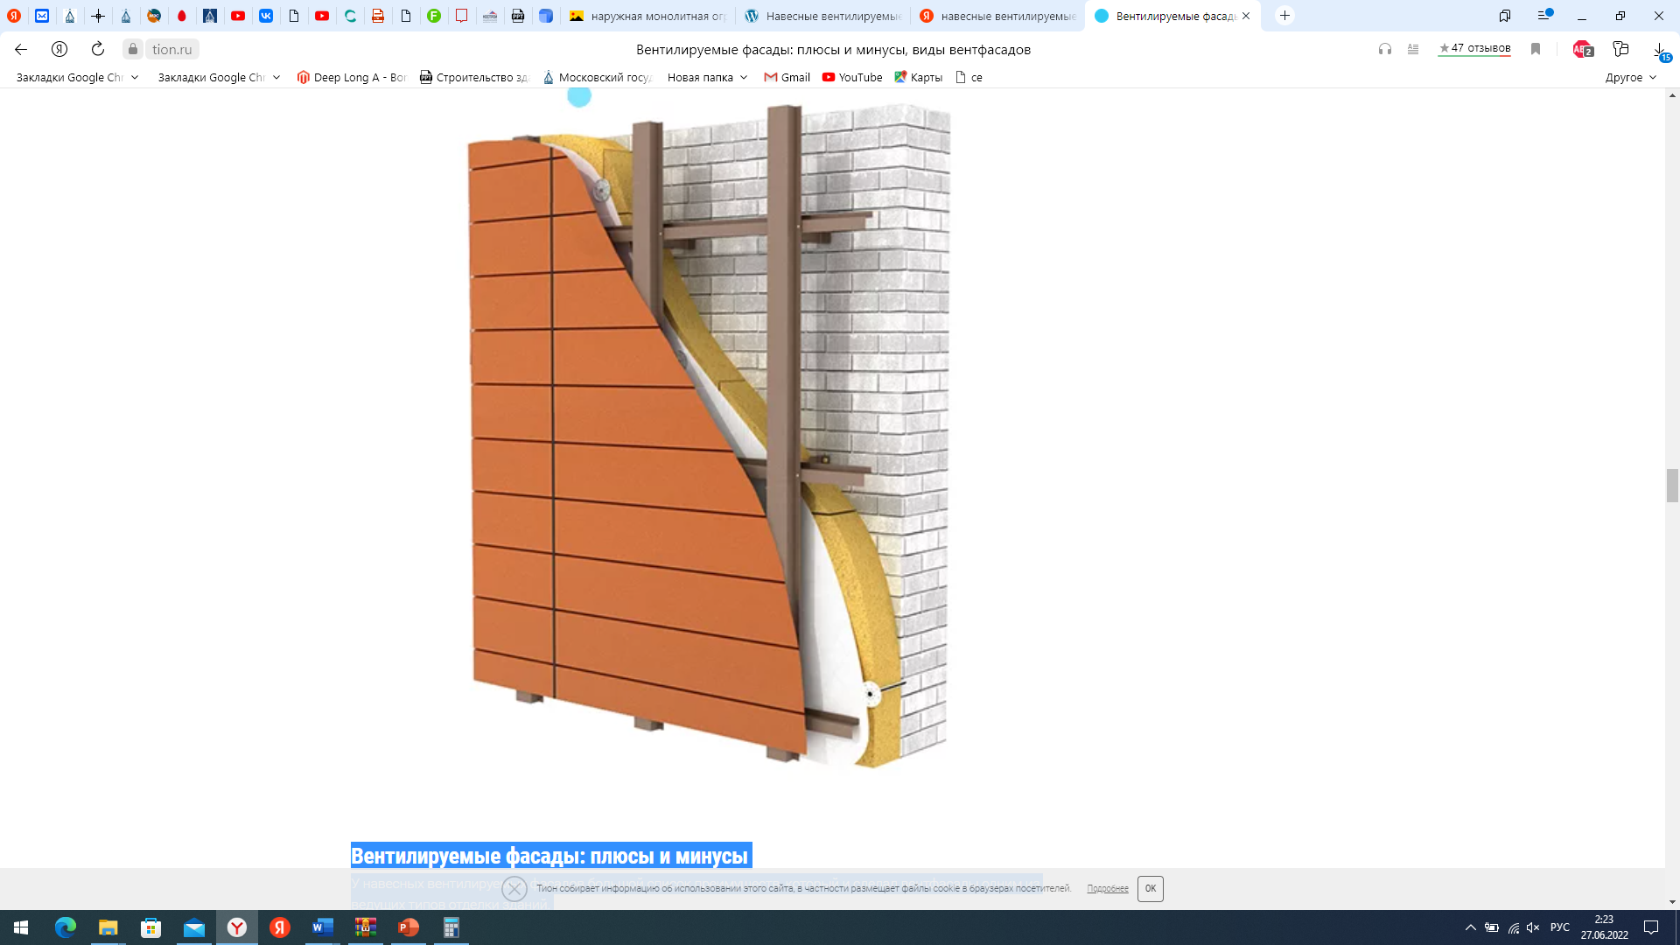The image size is (1680, 945).
Task: Switch to the WordPress 'Навесные вентилируемые' tab
Action: point(822,16)
